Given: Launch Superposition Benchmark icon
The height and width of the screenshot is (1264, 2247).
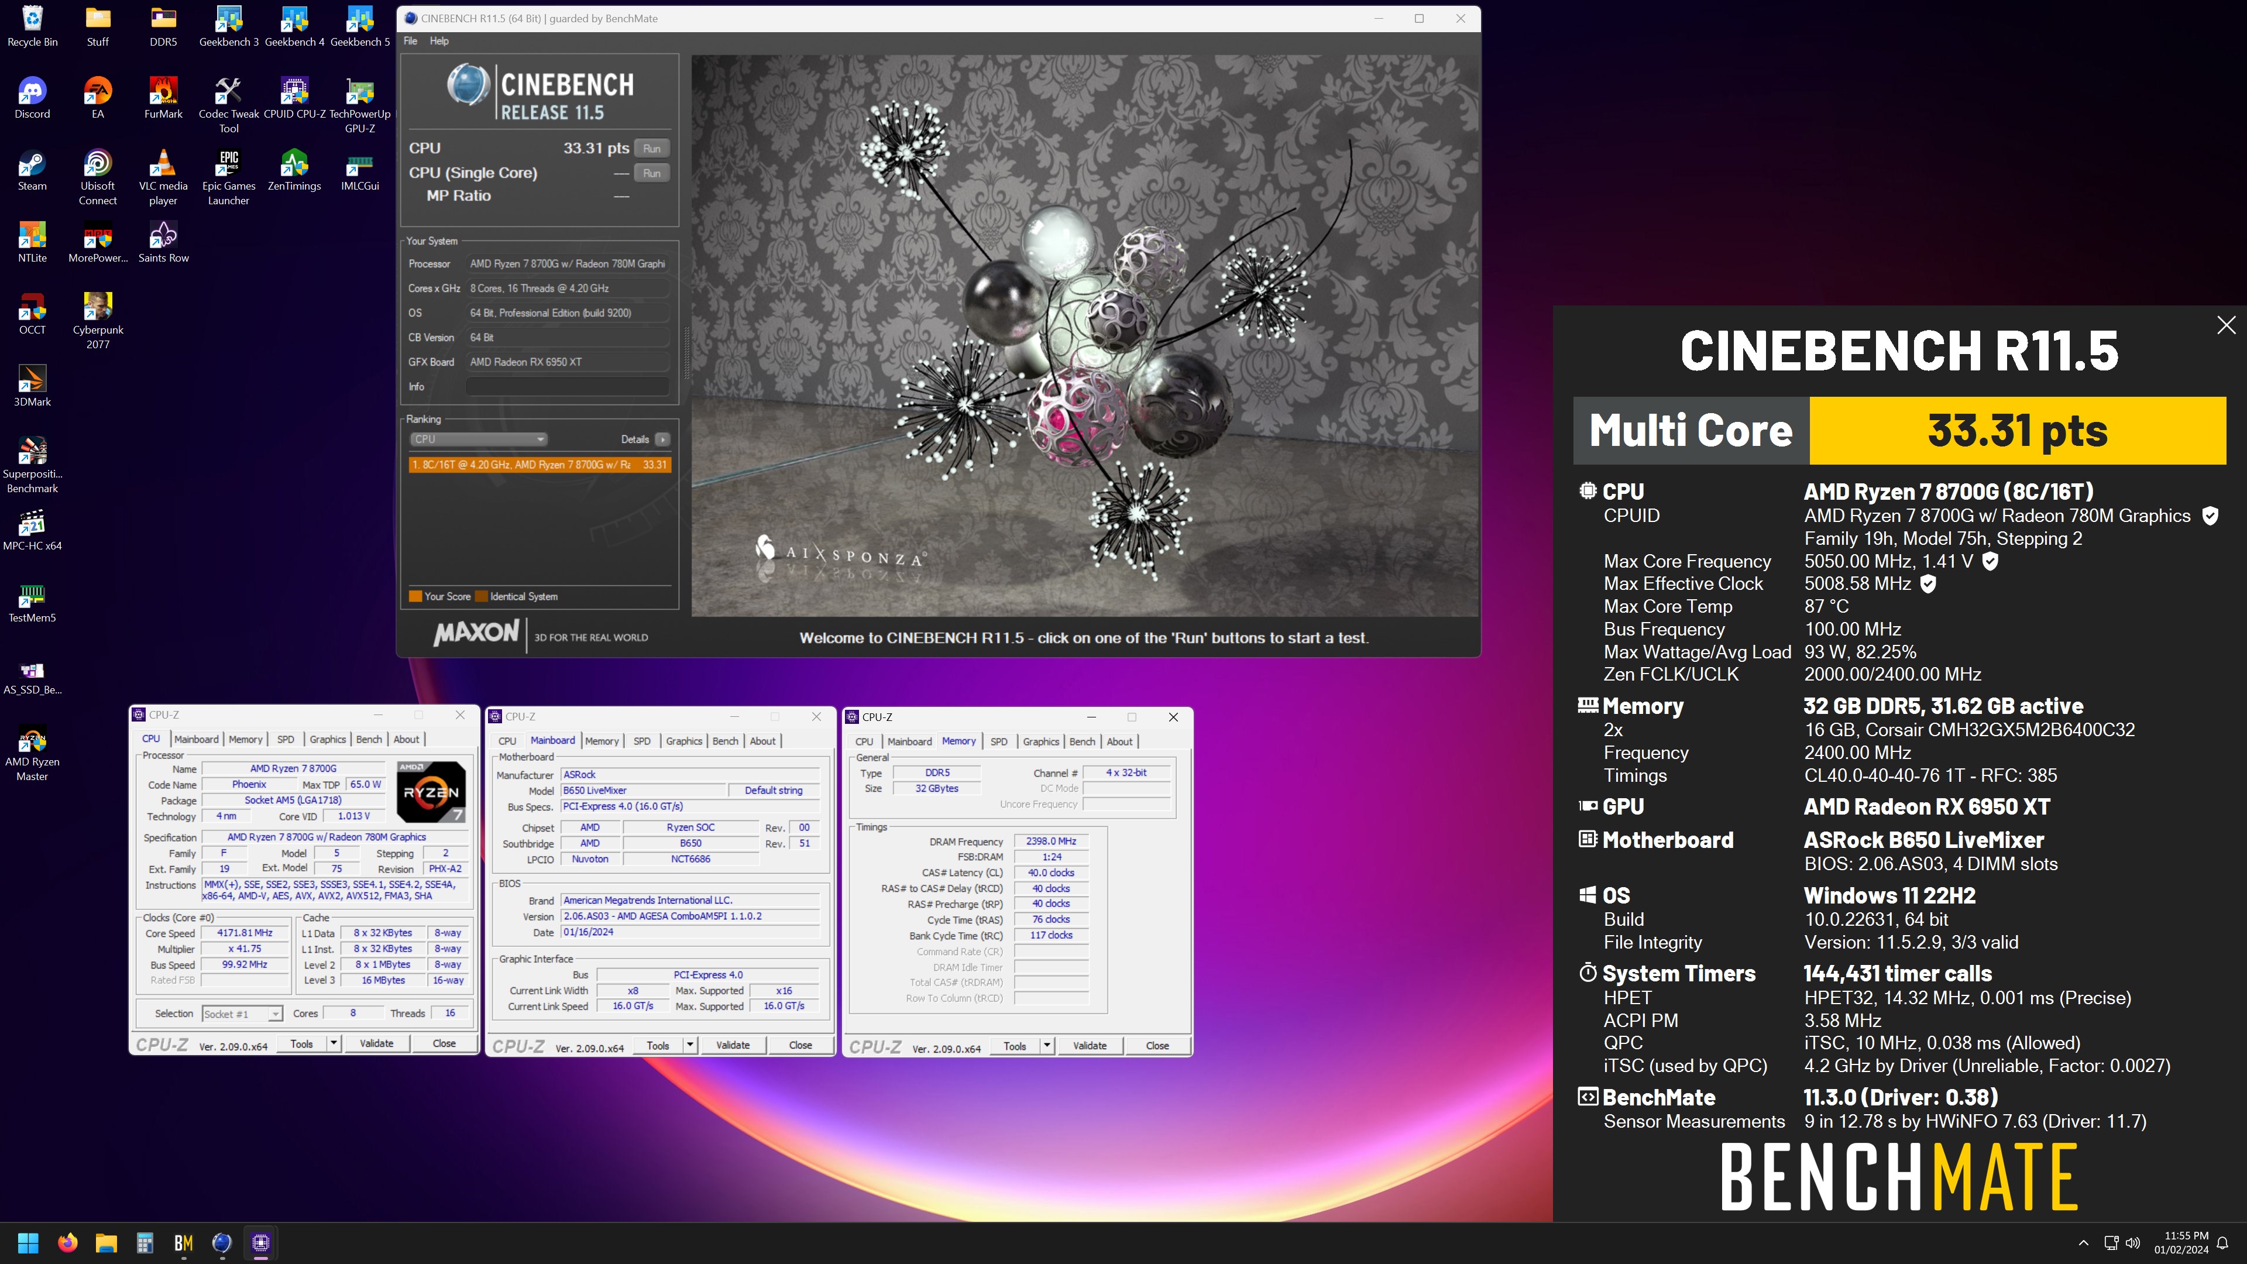Looking at the screenshot, I should coord(32,465).
